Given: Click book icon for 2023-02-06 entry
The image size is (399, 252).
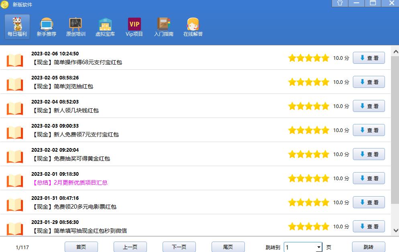Looking at the screenshot, I should [x=15, y=60].
